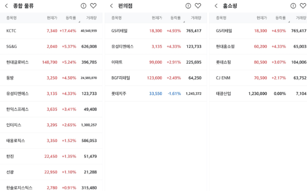Go back from 홈쇼핑 panel
The image size is (307, 191).
216,6
